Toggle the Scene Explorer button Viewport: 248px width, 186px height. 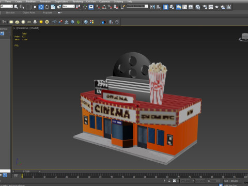click(165, 7)
